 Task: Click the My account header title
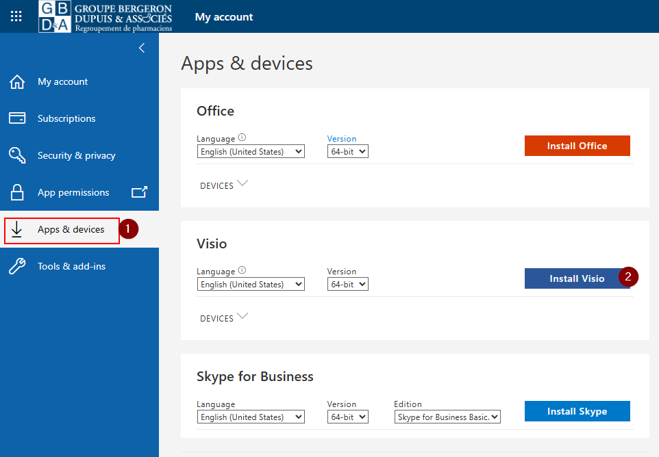(x=224, y=17)
